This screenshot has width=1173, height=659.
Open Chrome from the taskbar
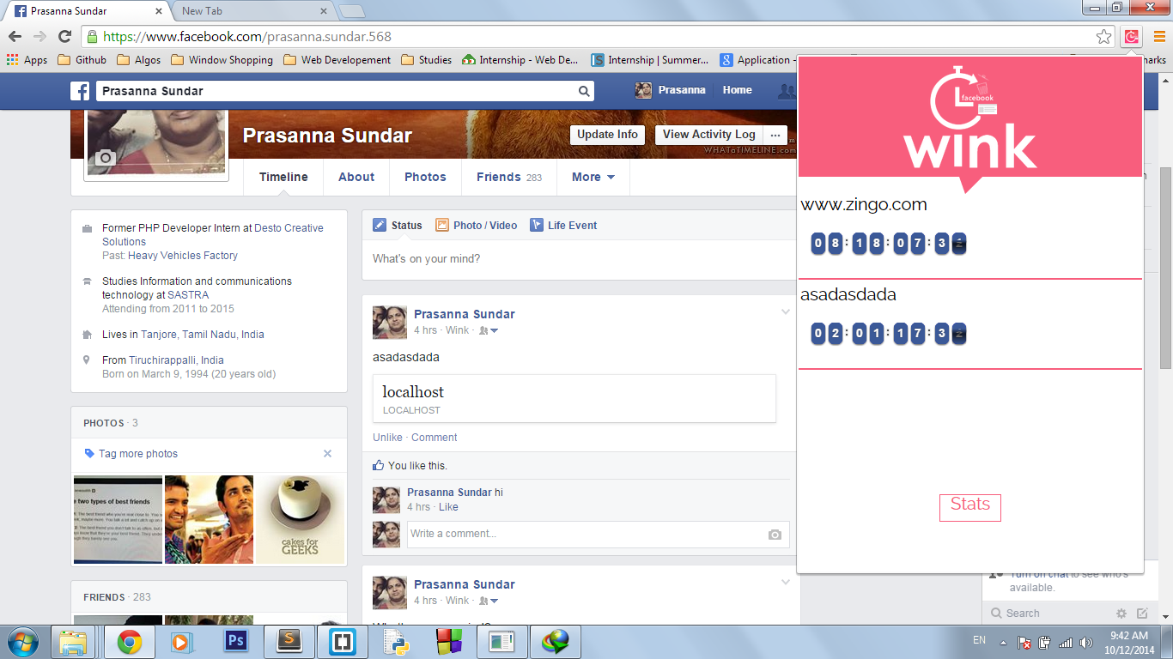point(130,641)
